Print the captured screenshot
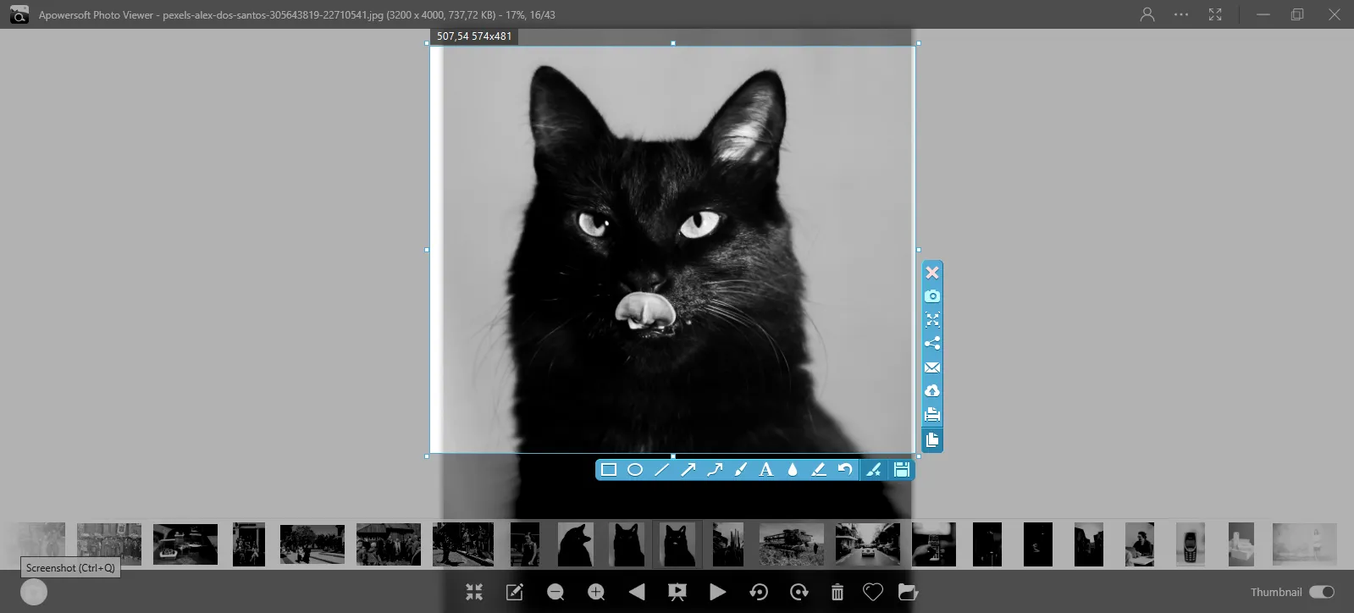Image resolution: width=1354 pixels, height=613 pixels. pos(932,415)
